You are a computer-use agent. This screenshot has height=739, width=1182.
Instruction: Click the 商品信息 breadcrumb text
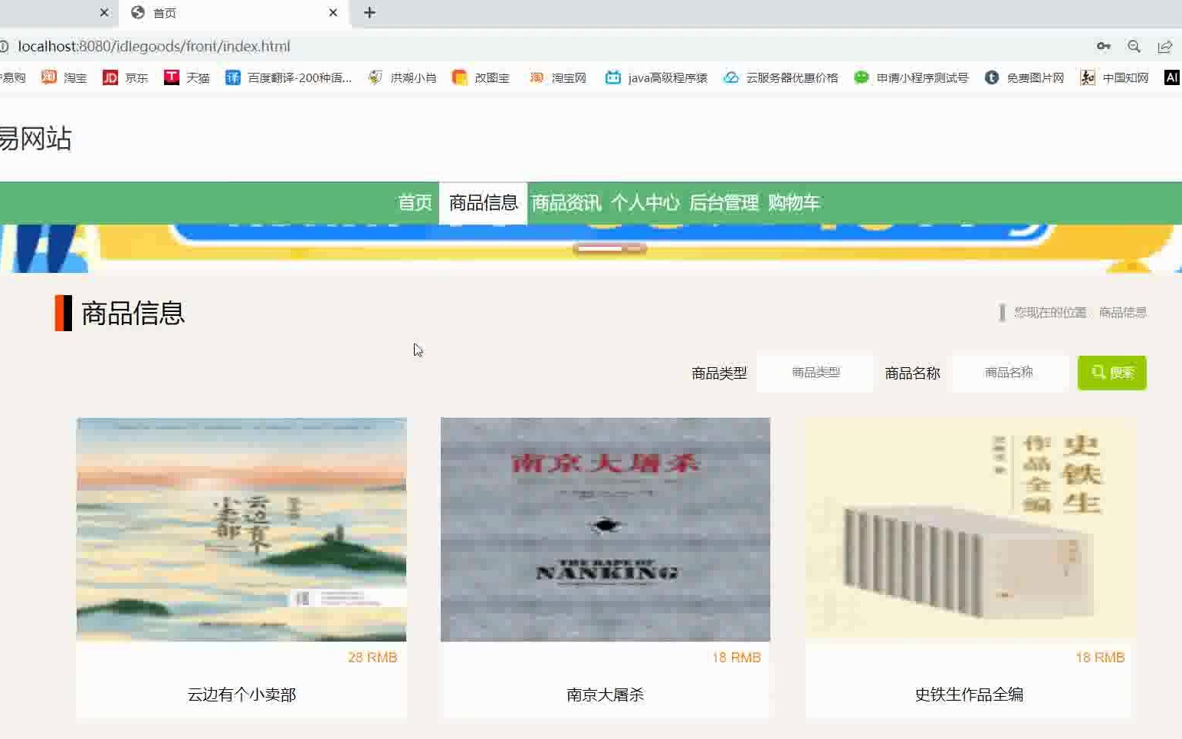(x=1123, y=313)
